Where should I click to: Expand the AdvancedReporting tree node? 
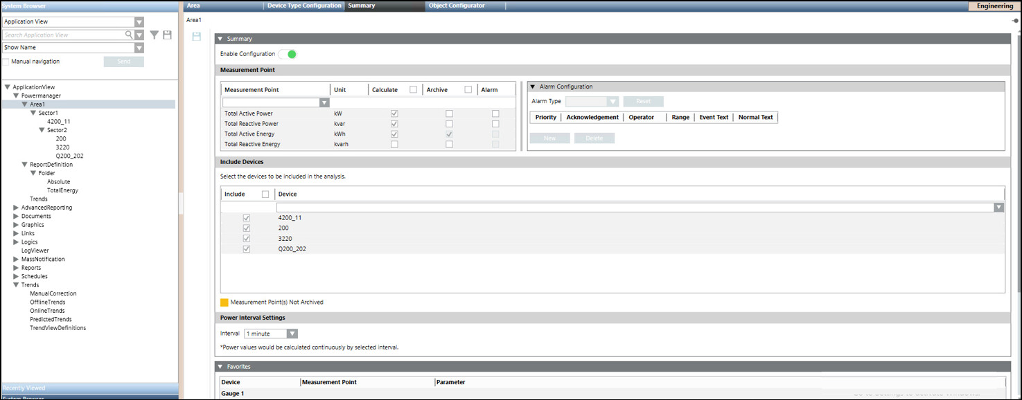click(x=16, y=208)
